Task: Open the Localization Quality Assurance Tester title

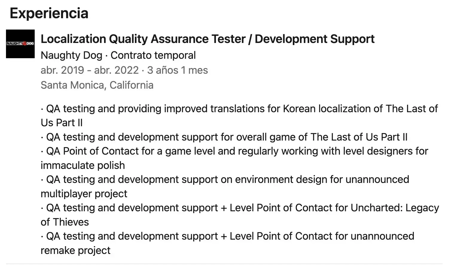Action: tap(143, 39)
